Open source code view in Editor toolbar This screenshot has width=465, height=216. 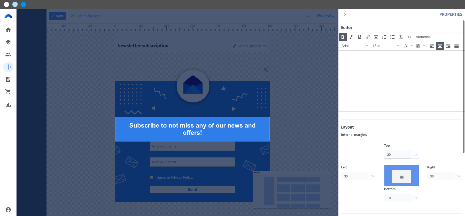point(410,37)
